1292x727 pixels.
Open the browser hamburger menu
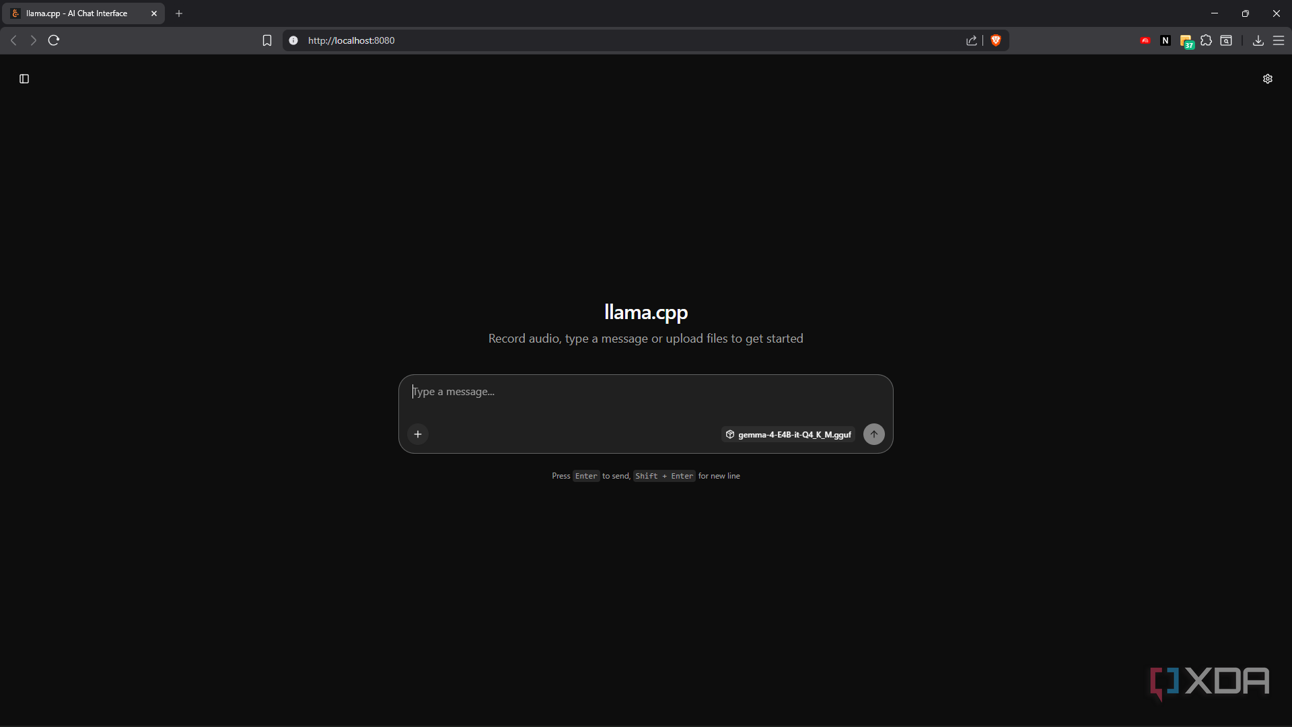point(1279,40)
